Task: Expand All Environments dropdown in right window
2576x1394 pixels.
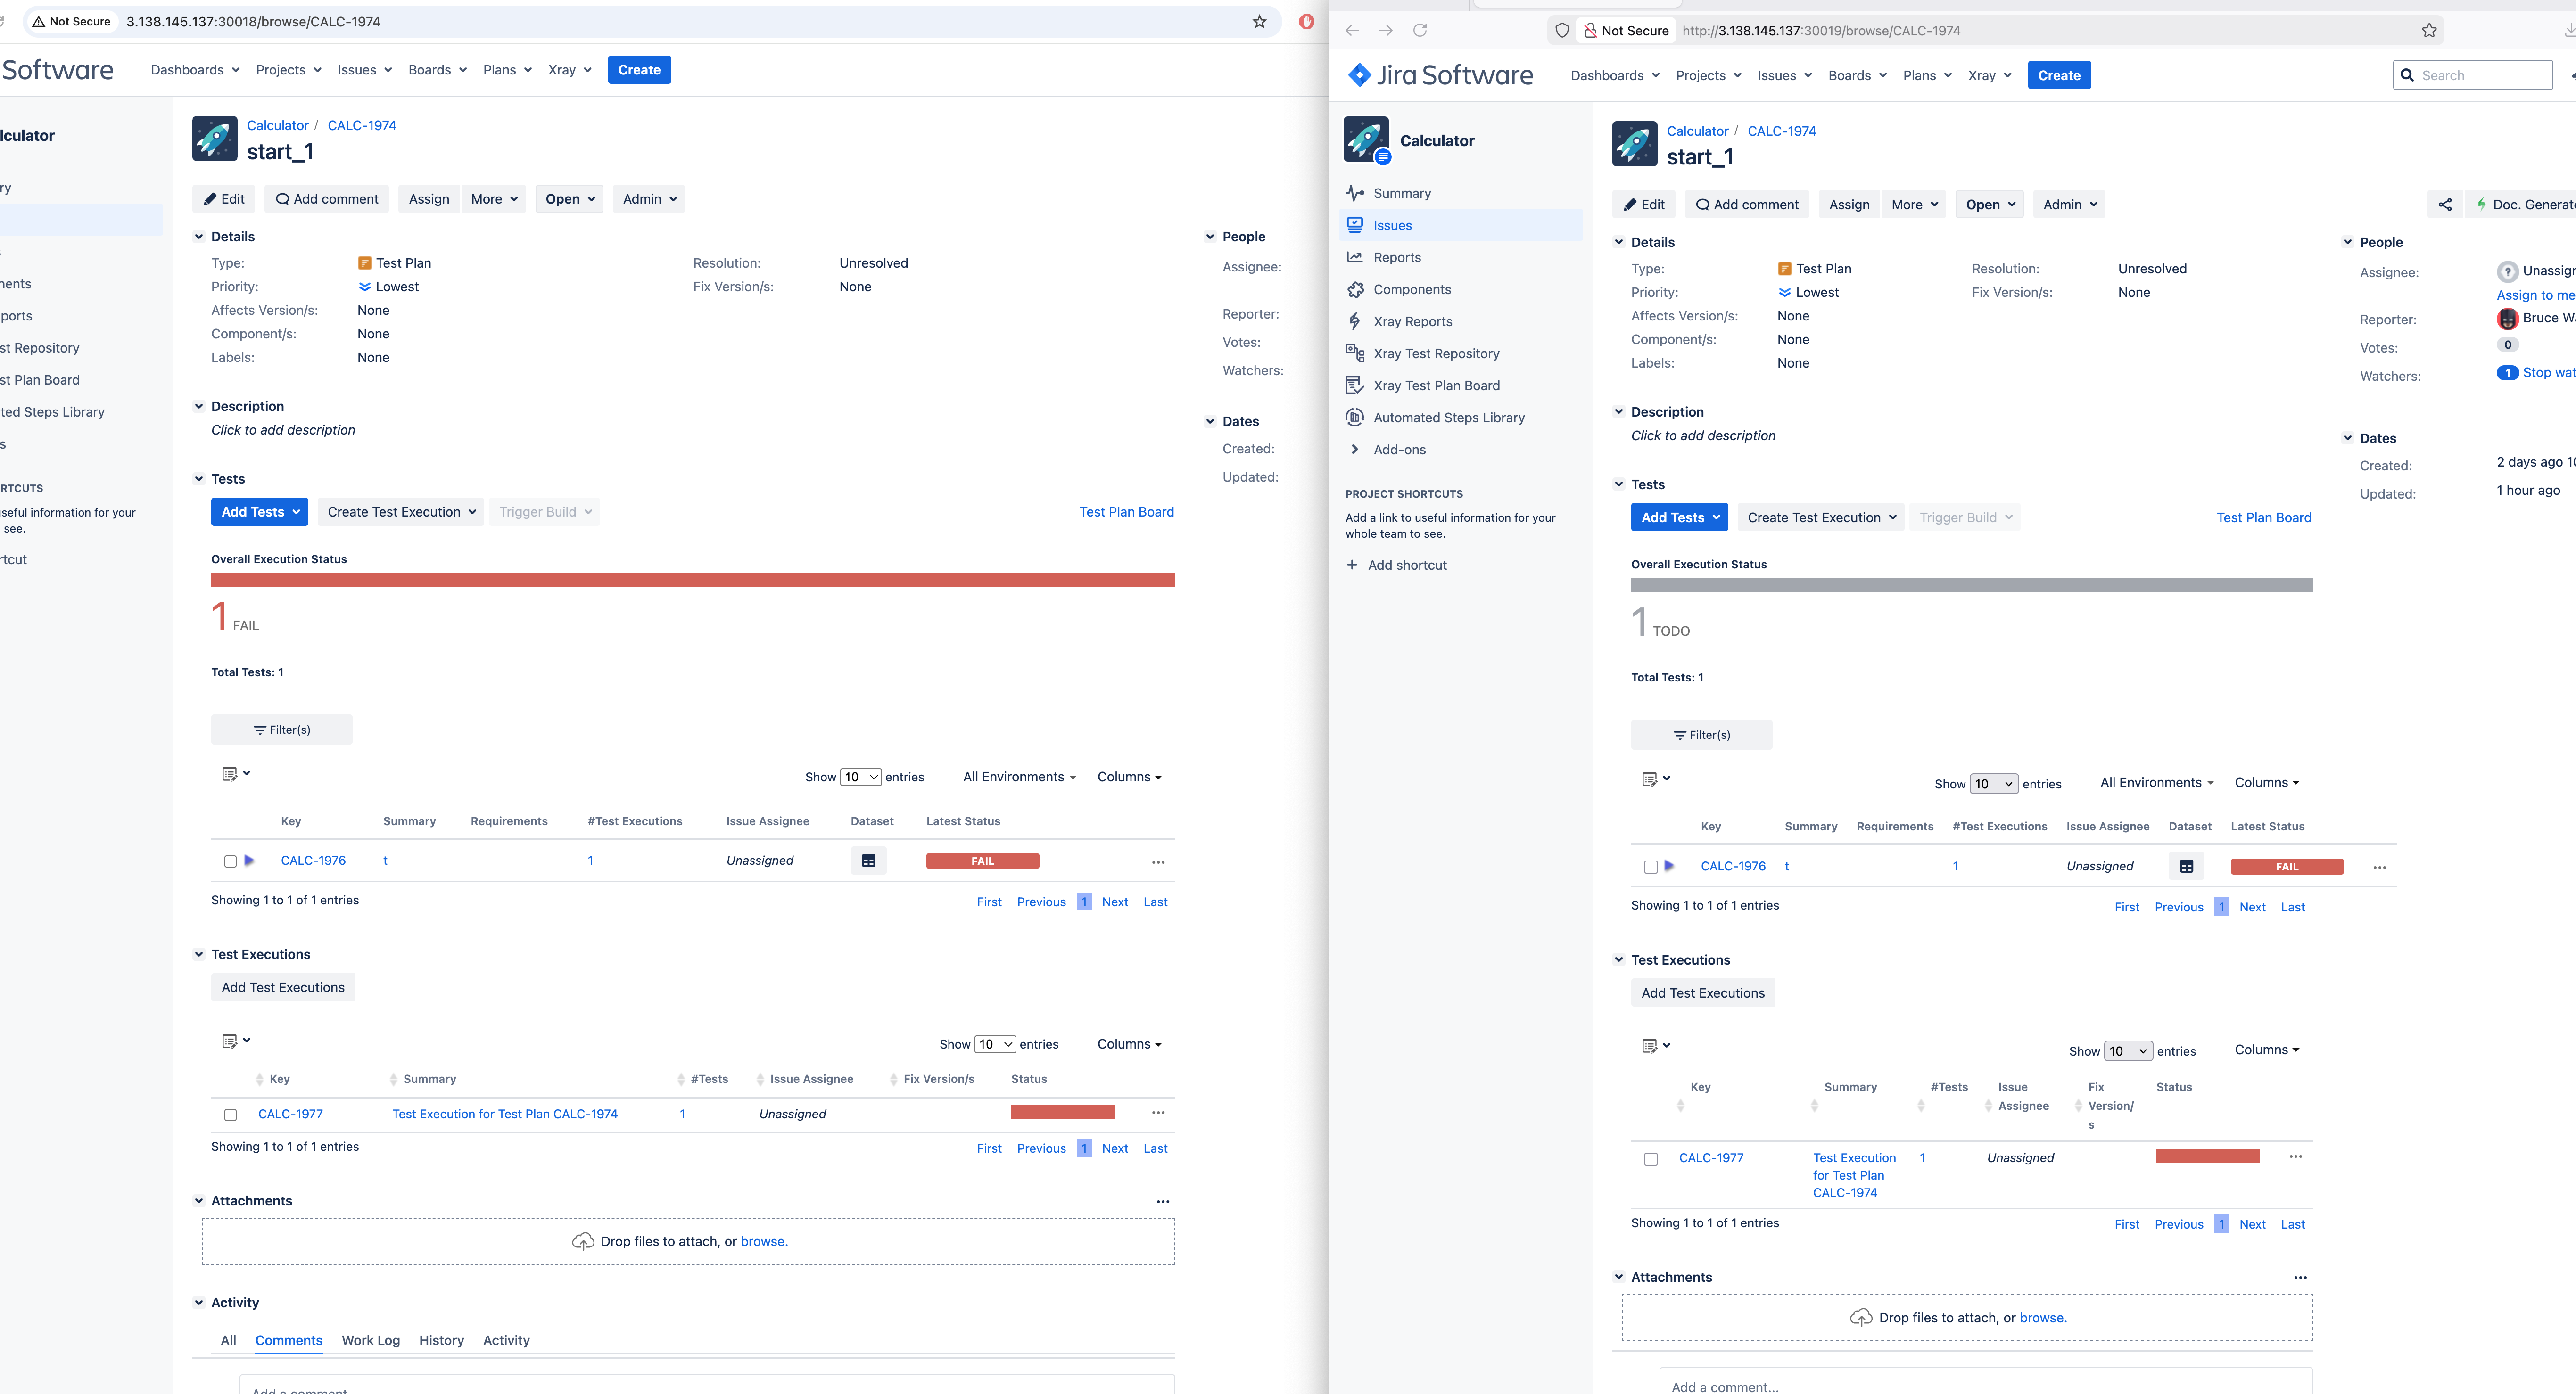Action: click(2156, 782)
